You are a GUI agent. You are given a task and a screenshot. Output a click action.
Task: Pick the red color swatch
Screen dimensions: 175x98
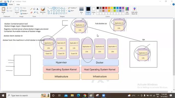[x=106, y=8]
